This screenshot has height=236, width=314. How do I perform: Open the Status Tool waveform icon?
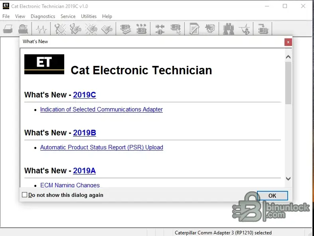41,29
